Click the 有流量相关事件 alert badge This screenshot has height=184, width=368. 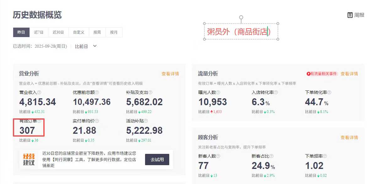click(322, 74)
